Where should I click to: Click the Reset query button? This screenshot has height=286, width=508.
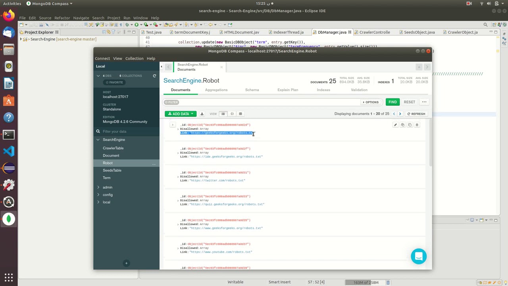(x=409, y=102)
